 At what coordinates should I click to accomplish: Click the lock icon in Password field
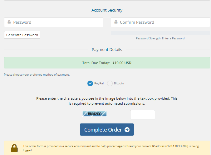click(9, 22)
